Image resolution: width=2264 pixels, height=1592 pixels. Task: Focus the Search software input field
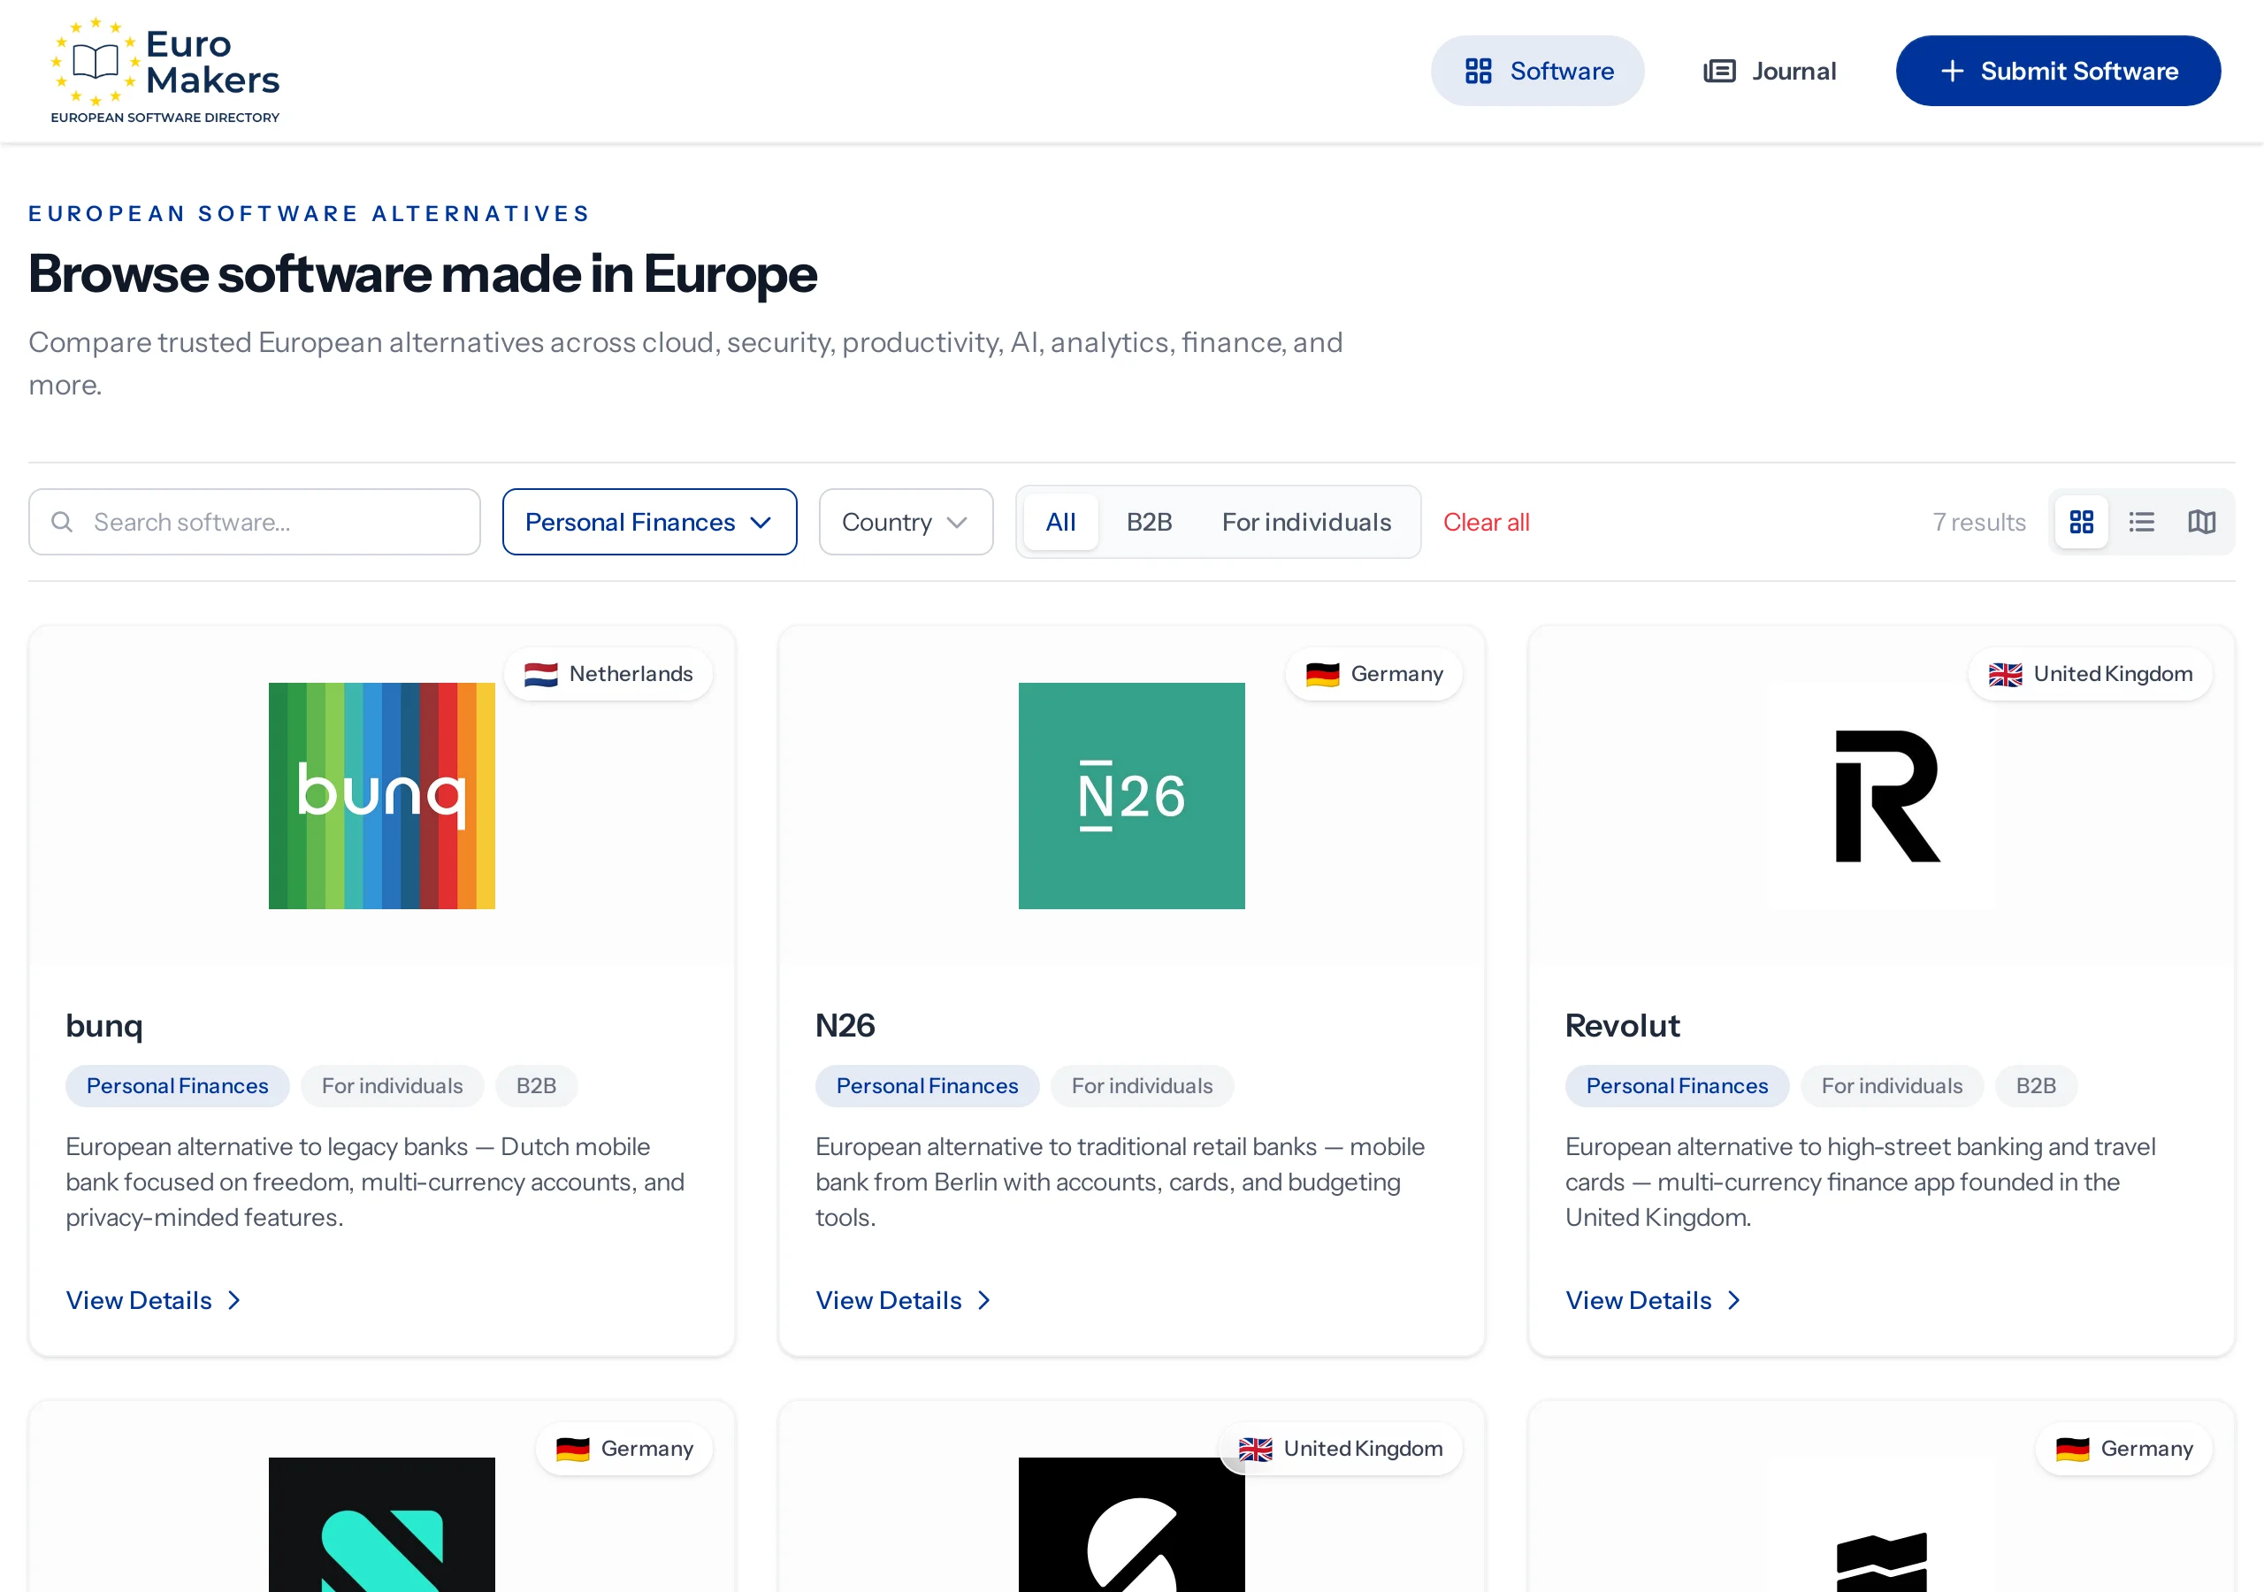[255, 522]
